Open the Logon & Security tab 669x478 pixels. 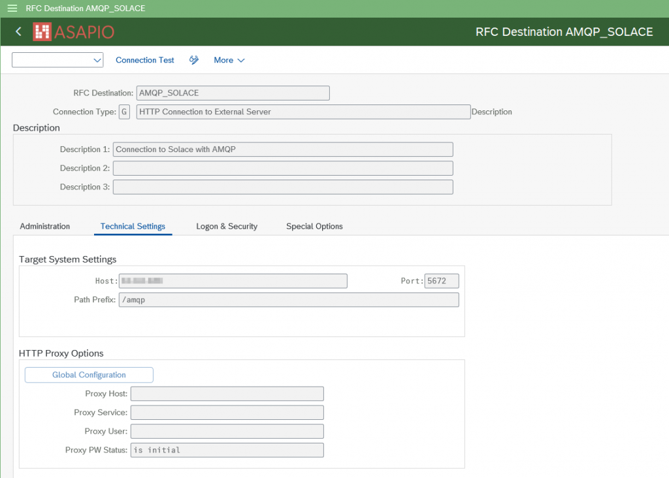[227, 227]
